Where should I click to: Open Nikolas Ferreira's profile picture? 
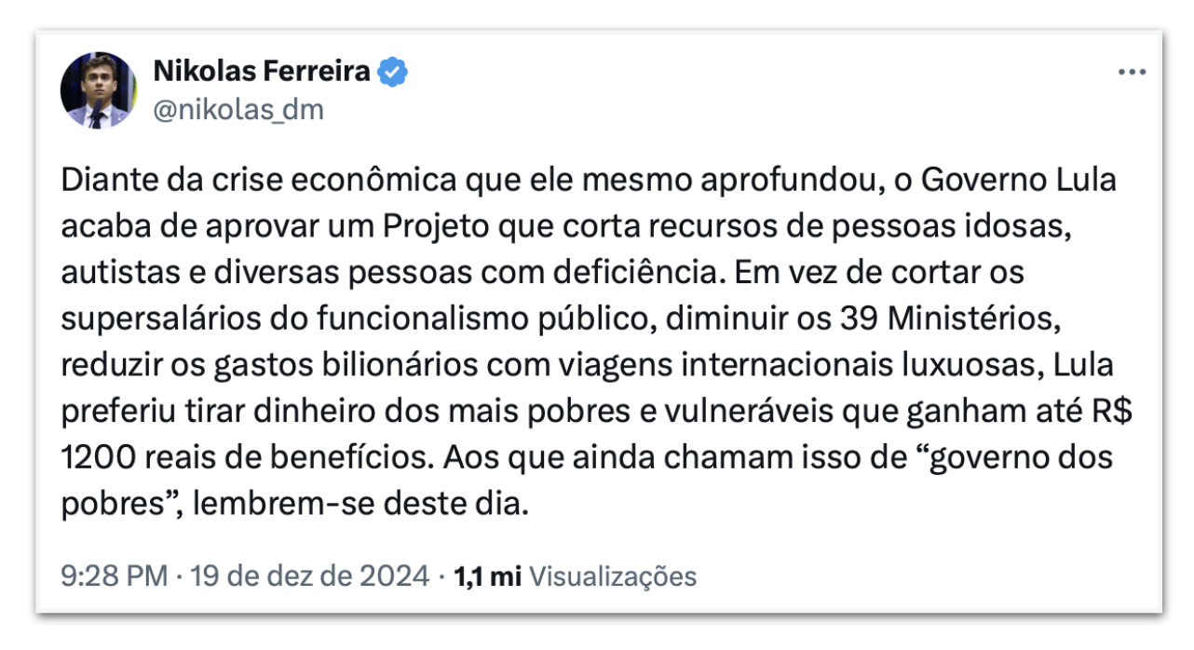pyautogui.click(x=99, y=90)
